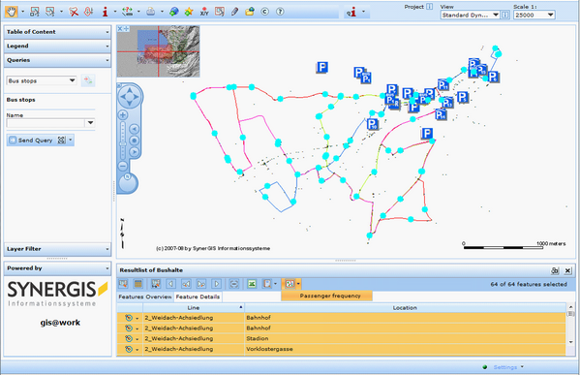Click the red information identify tool
The image size is (580, 375).
pos(105,12)
